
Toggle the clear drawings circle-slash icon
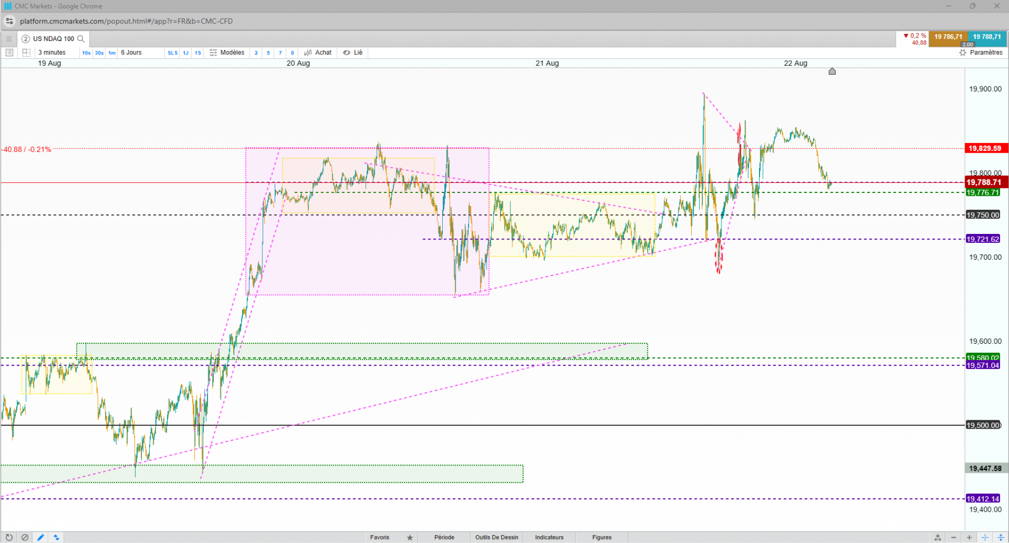click(25, 537)
